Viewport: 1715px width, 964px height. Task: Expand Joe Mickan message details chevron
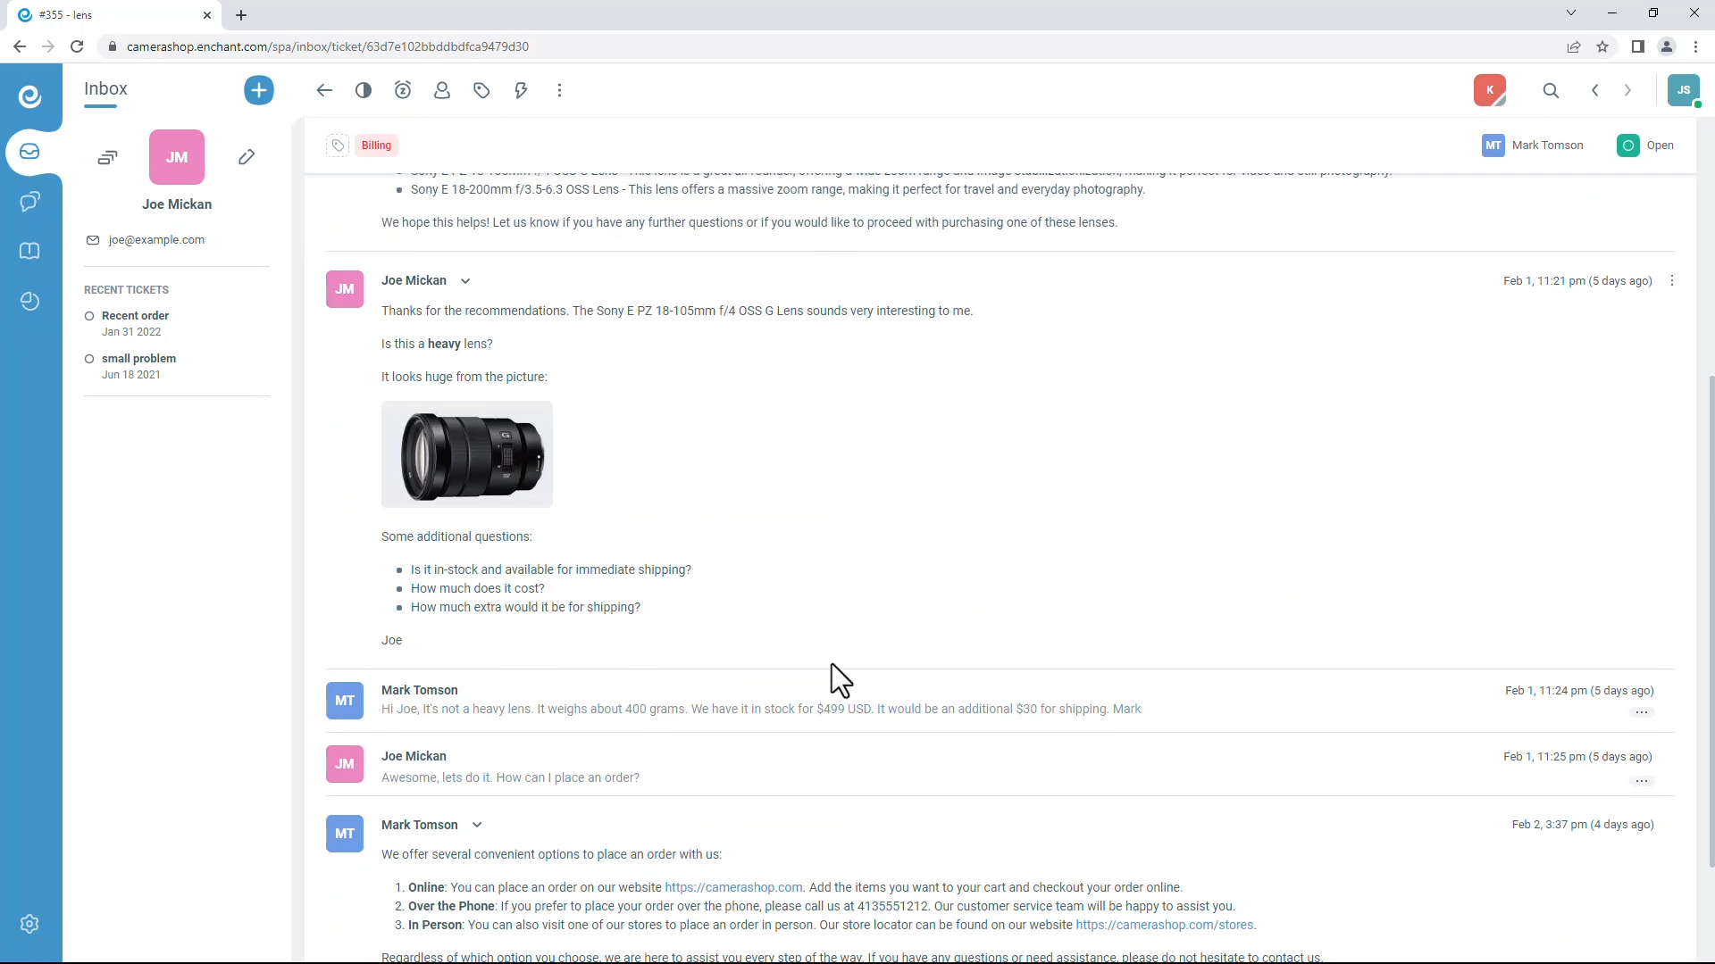pos(465,281)
